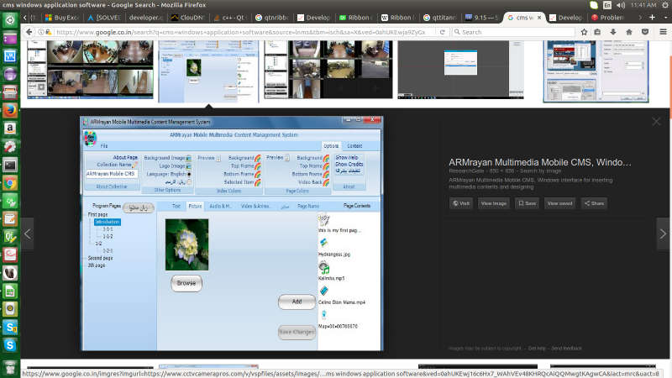Click the Get help link
Image resolution: width=672 pixels, height=378 pixels.
click(x=537, y=348)
